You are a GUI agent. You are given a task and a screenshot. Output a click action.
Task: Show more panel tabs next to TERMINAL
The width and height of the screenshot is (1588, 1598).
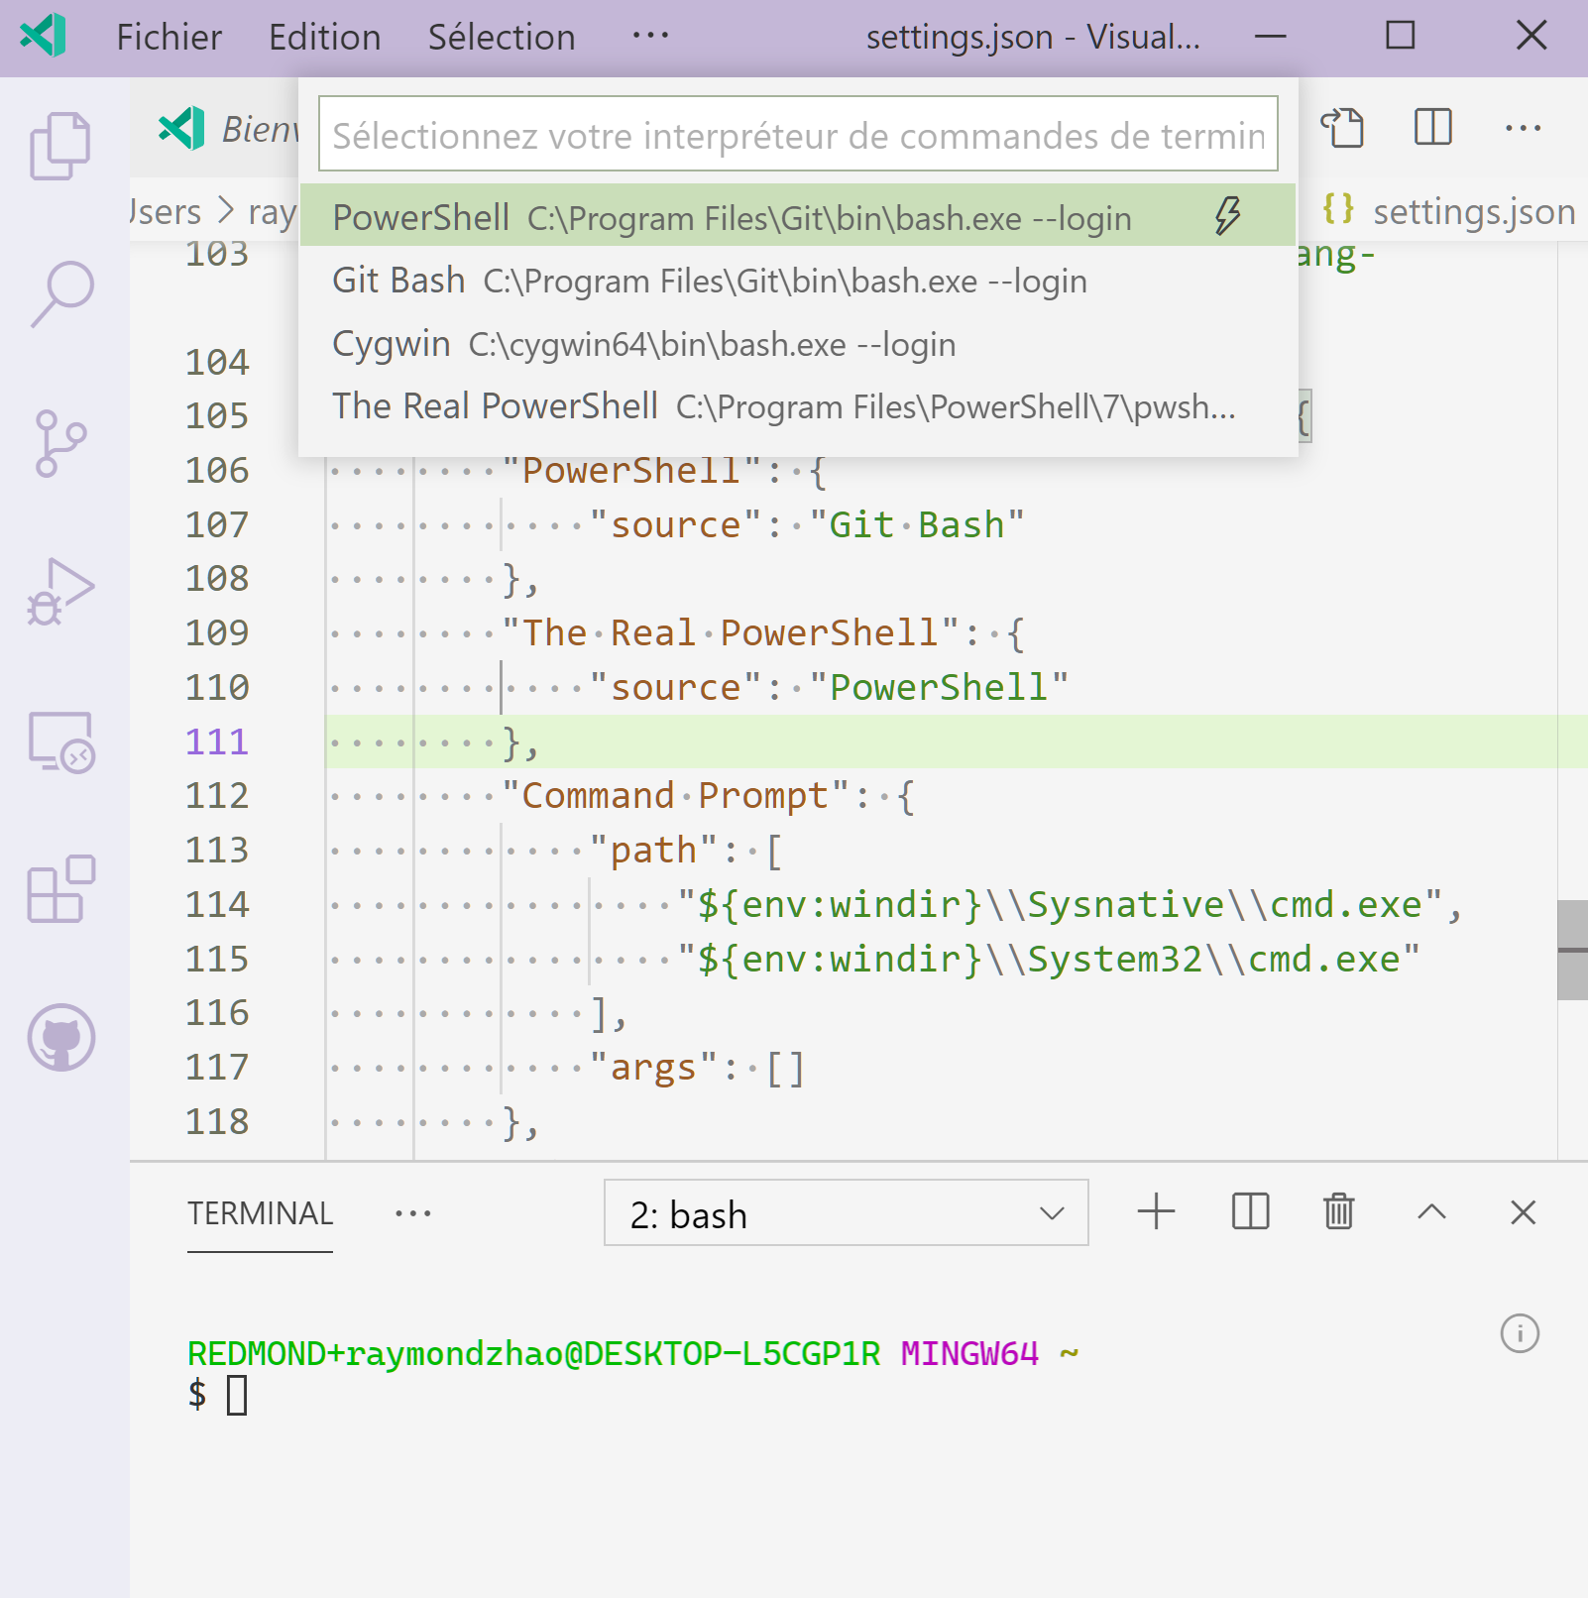pos(412,1213)
